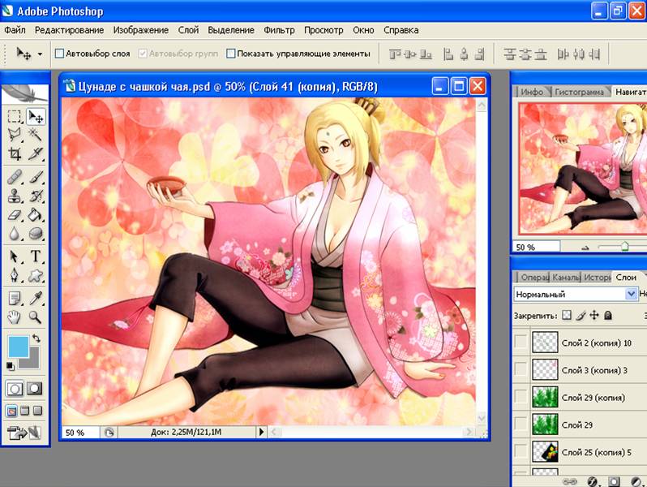The image size is (647, 487).
Task: Select the Brush tool
Action: tap(36, 177)
